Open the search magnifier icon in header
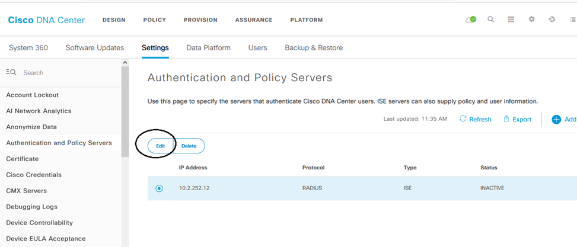This screenshot has height=247, width=577. pyautogui.click(x=490, y=20)
